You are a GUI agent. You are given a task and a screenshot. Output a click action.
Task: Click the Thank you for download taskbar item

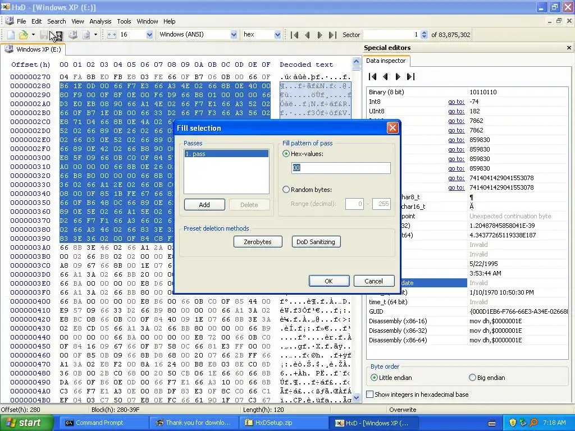(x=194, y=423)
